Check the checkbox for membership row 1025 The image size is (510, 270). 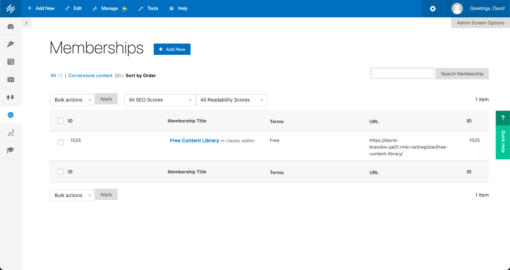pos(60,142)
